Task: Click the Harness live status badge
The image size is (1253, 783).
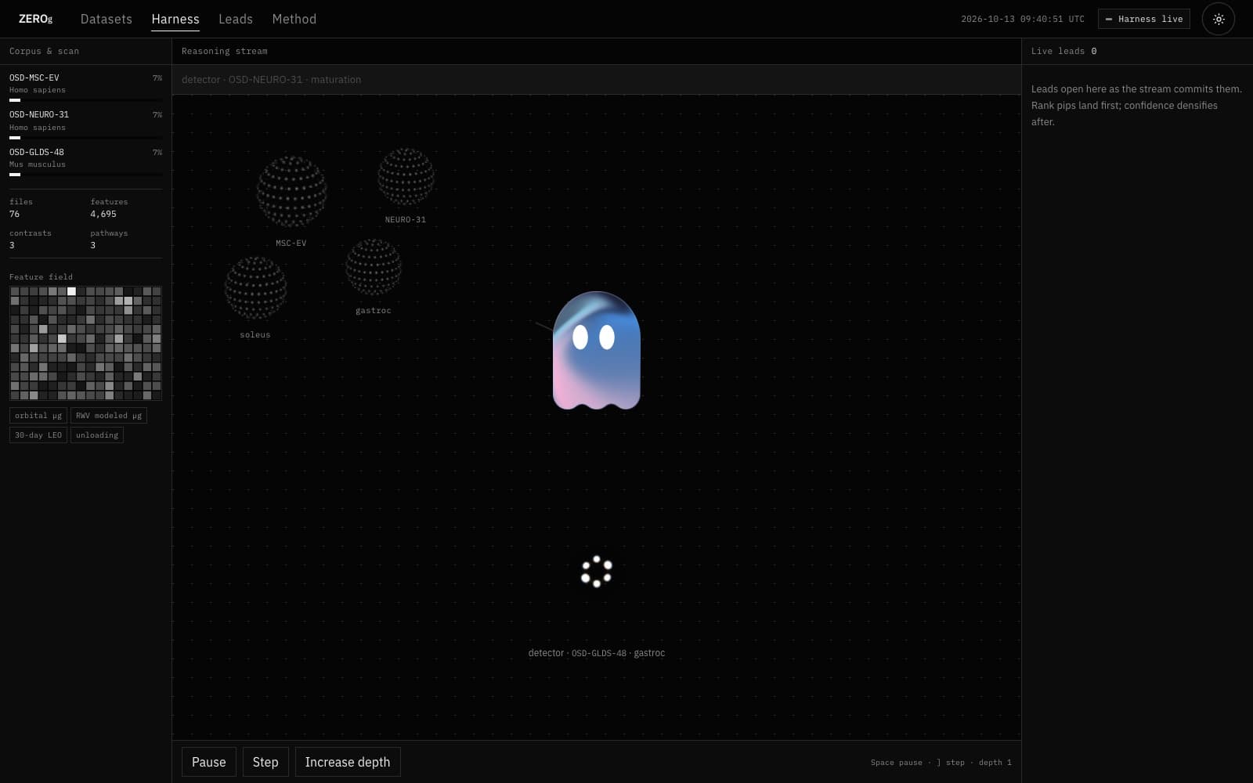Action: click(x=1144, y=19)
